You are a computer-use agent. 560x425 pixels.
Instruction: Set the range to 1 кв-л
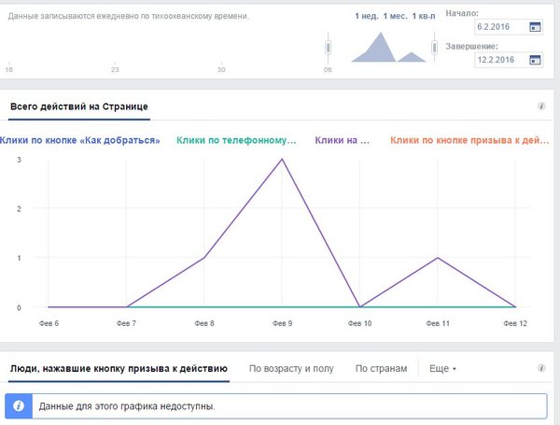click(421, 17)
